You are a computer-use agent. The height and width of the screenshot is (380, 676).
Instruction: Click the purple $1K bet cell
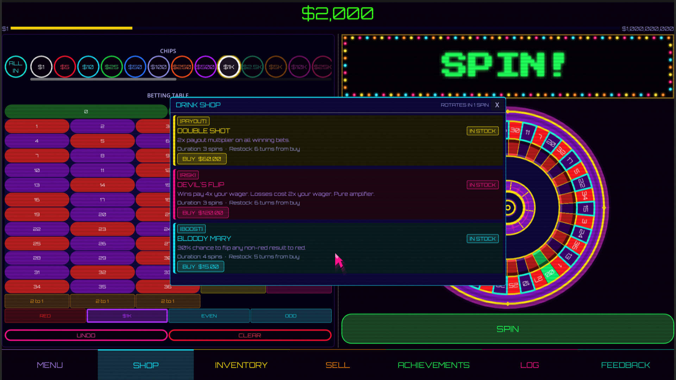coord(127,316)
